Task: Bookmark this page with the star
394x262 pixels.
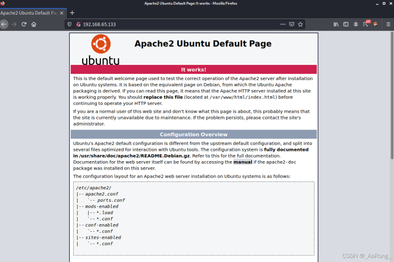Action: (x=300, y=24)
